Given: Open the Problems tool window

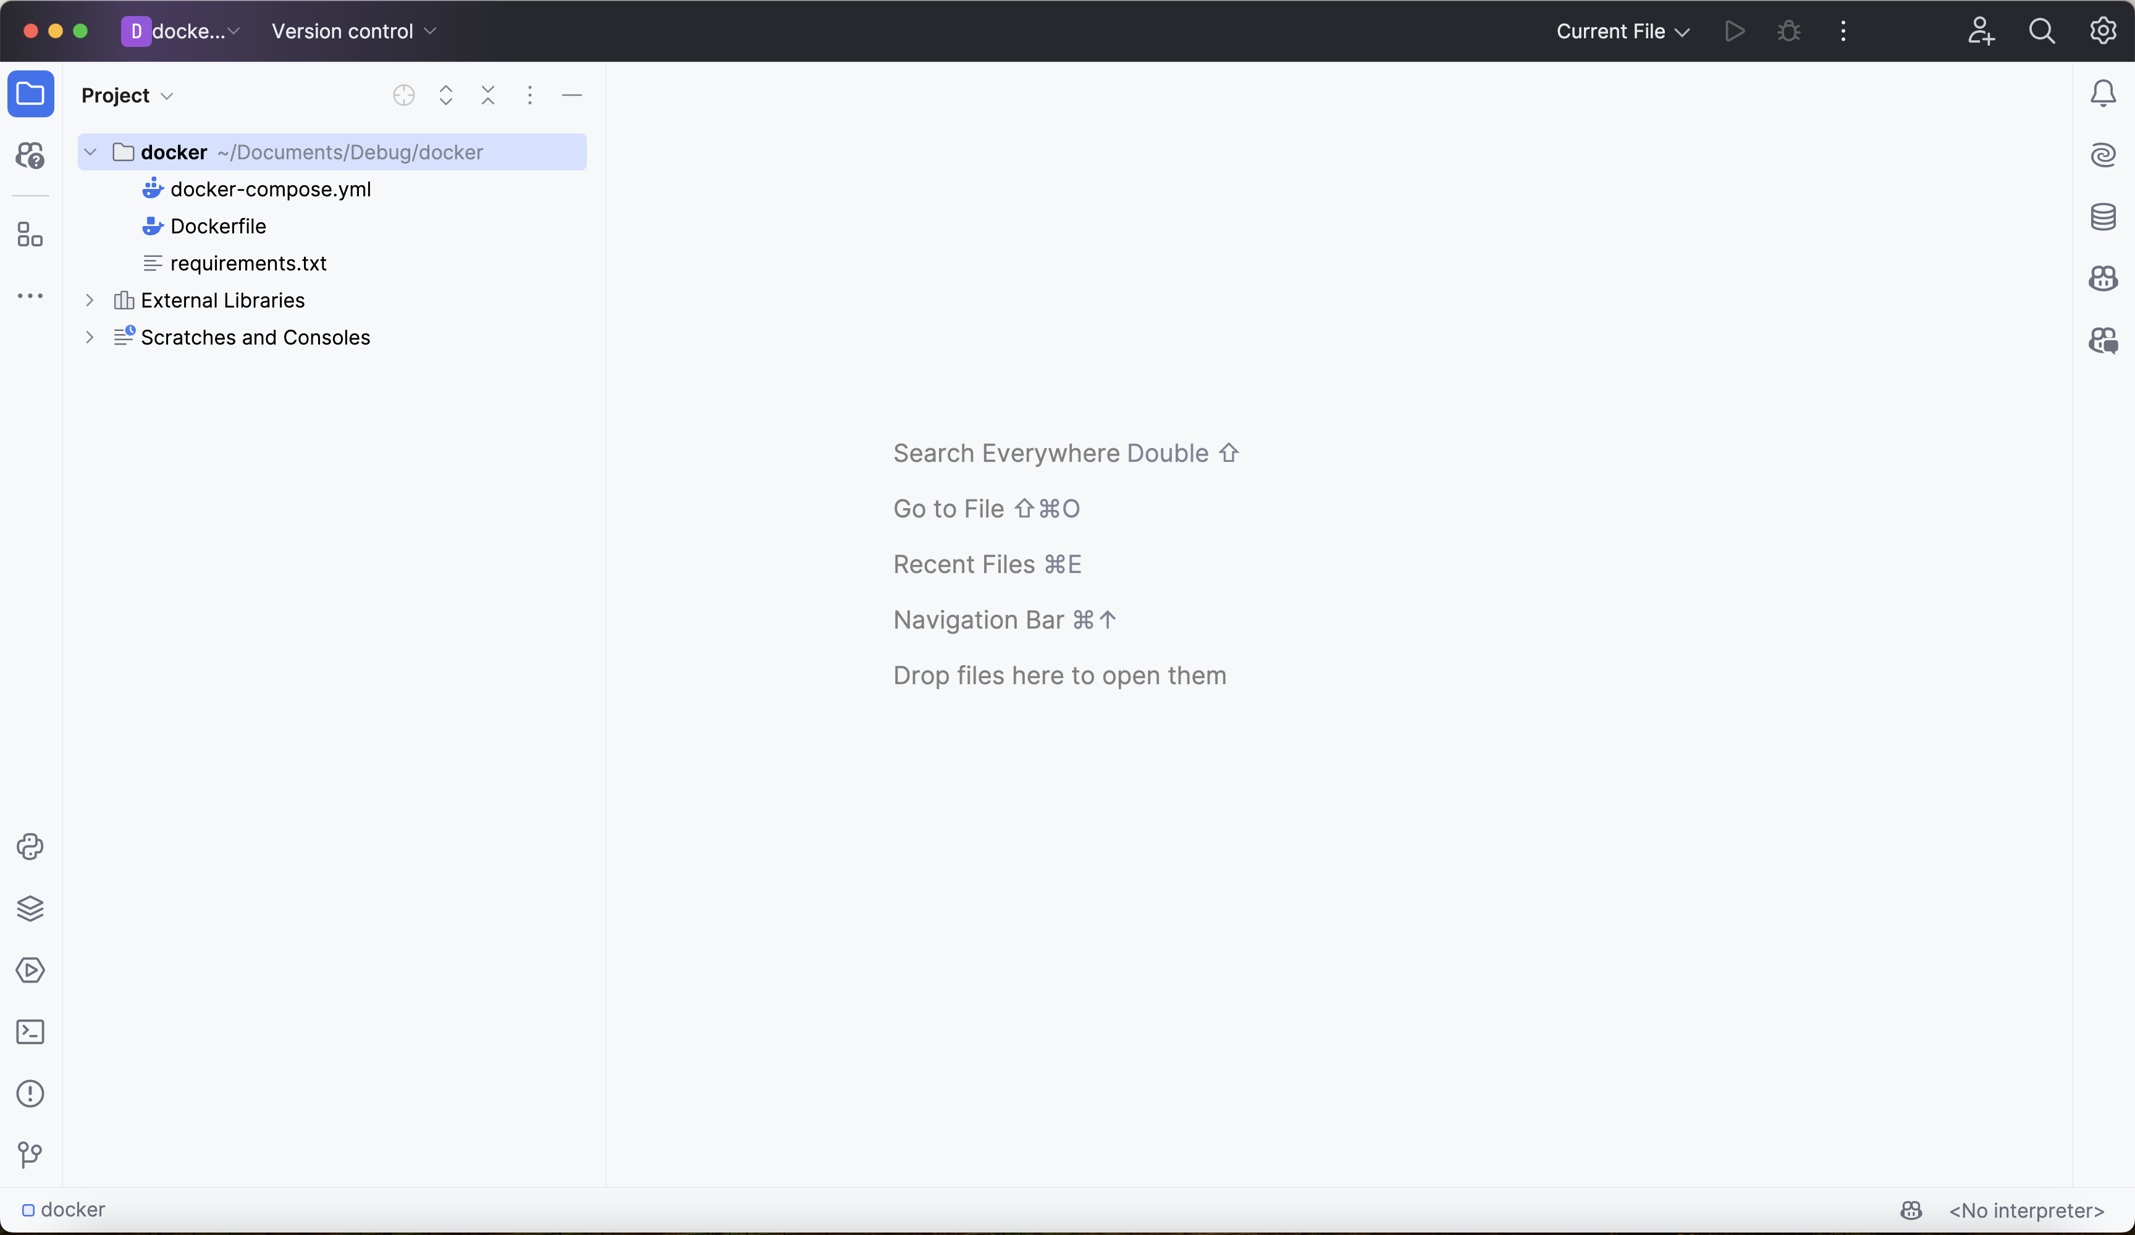Looking at the screenshot, I should (x=30, y=1094).
